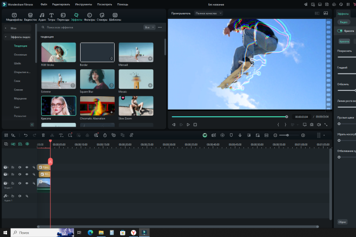Click the Сброс reset button

click(x=342, y=222)
